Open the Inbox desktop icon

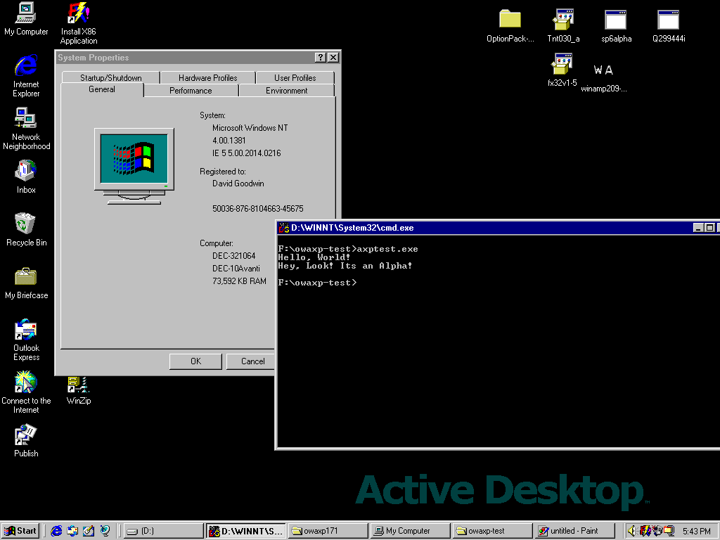[26, 176]
